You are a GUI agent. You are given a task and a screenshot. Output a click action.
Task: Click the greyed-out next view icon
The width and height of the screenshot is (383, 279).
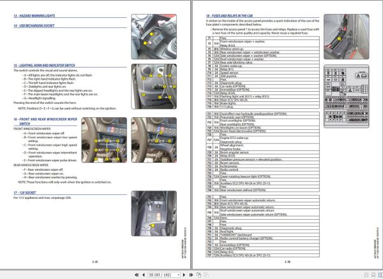point(206,275)
